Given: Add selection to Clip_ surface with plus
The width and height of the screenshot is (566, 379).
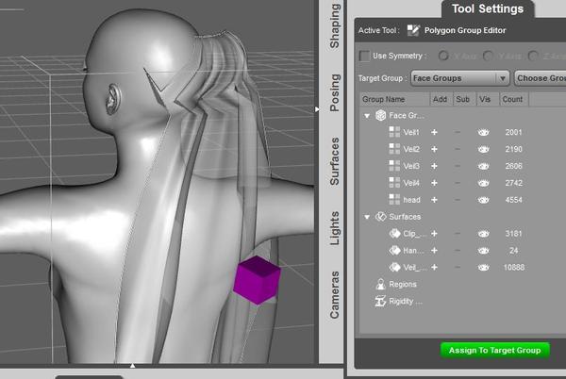Looking at the screenshot, I should point(434,234).
